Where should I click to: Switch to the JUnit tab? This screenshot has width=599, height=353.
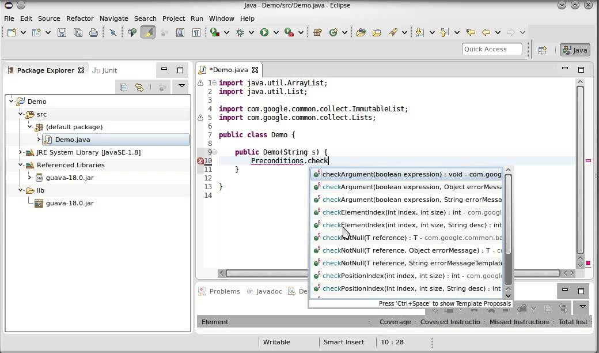coord(105,70)
